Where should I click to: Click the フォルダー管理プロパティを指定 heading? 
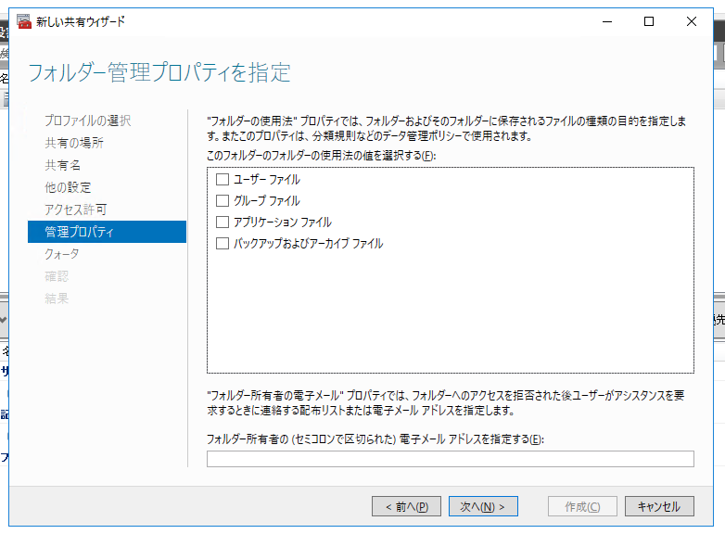point(159,72)
